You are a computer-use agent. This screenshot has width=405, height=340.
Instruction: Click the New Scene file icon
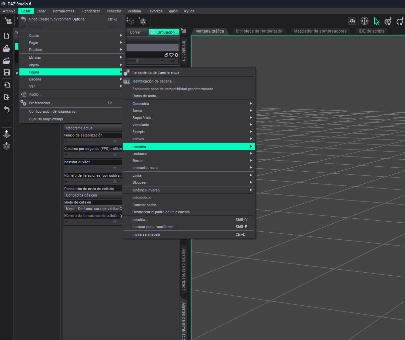[6, 36]
